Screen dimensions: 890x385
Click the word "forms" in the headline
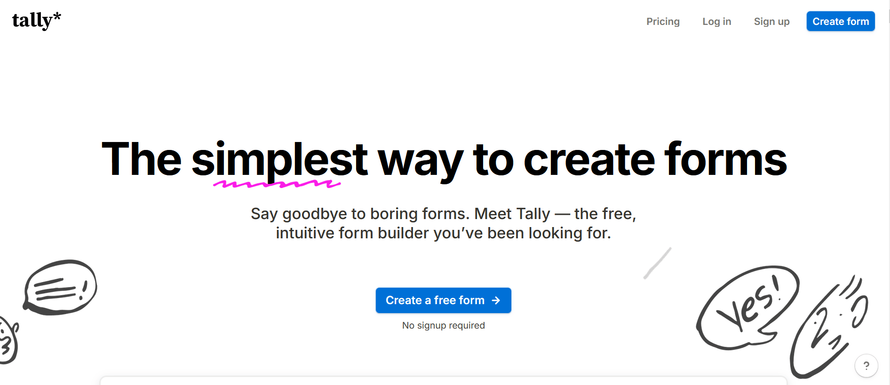725,159
